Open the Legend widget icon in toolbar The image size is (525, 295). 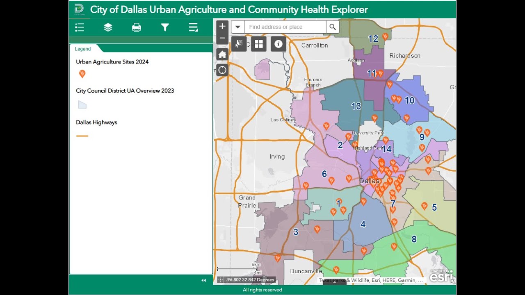80,27
